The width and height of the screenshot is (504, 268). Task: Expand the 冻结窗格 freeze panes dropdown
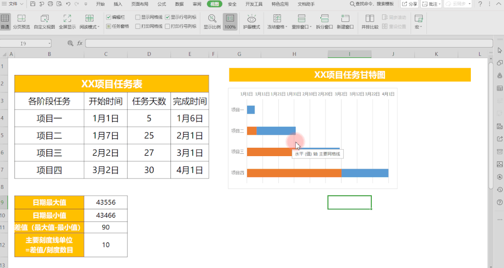coord(277,27)
